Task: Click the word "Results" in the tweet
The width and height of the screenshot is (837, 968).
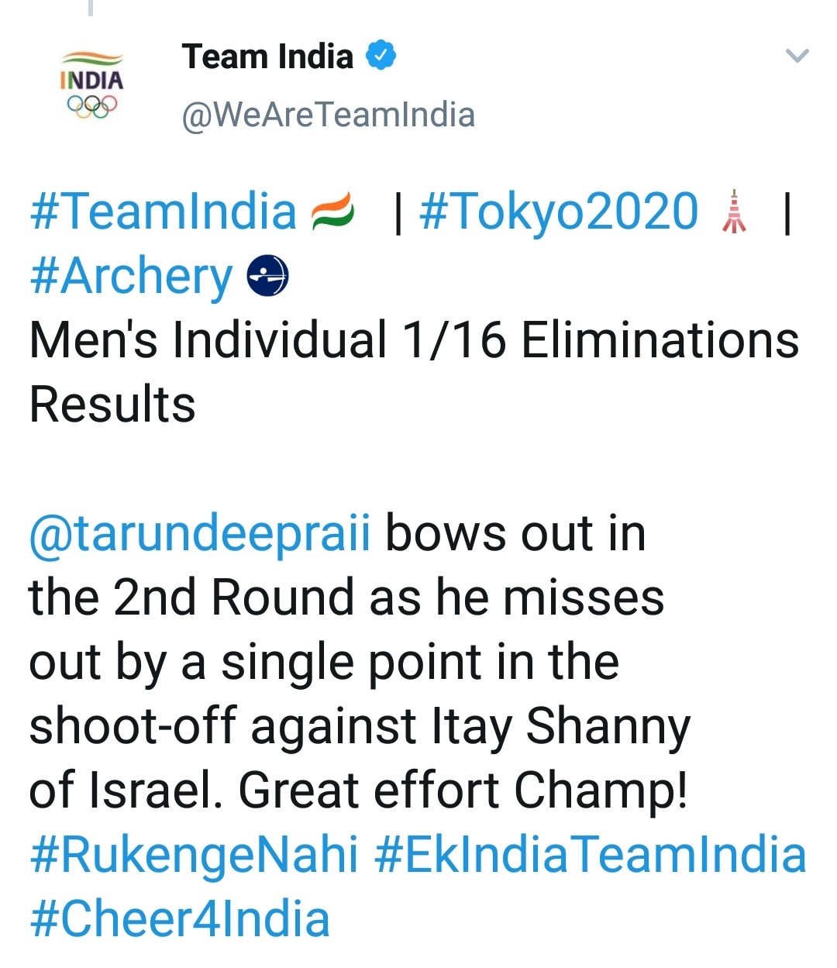Action: tap(112, 405)
